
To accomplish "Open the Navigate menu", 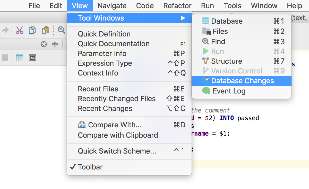I will (112, 6).
